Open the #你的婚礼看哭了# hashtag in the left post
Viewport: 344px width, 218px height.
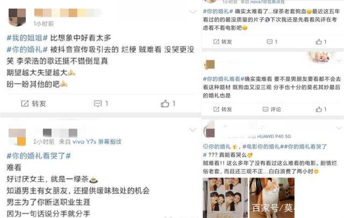39,156
